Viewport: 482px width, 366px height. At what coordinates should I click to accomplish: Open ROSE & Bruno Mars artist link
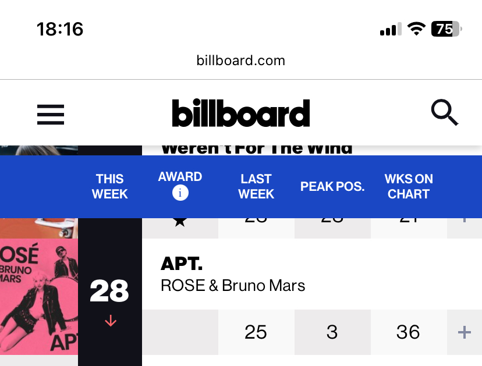tap(233, 286)
